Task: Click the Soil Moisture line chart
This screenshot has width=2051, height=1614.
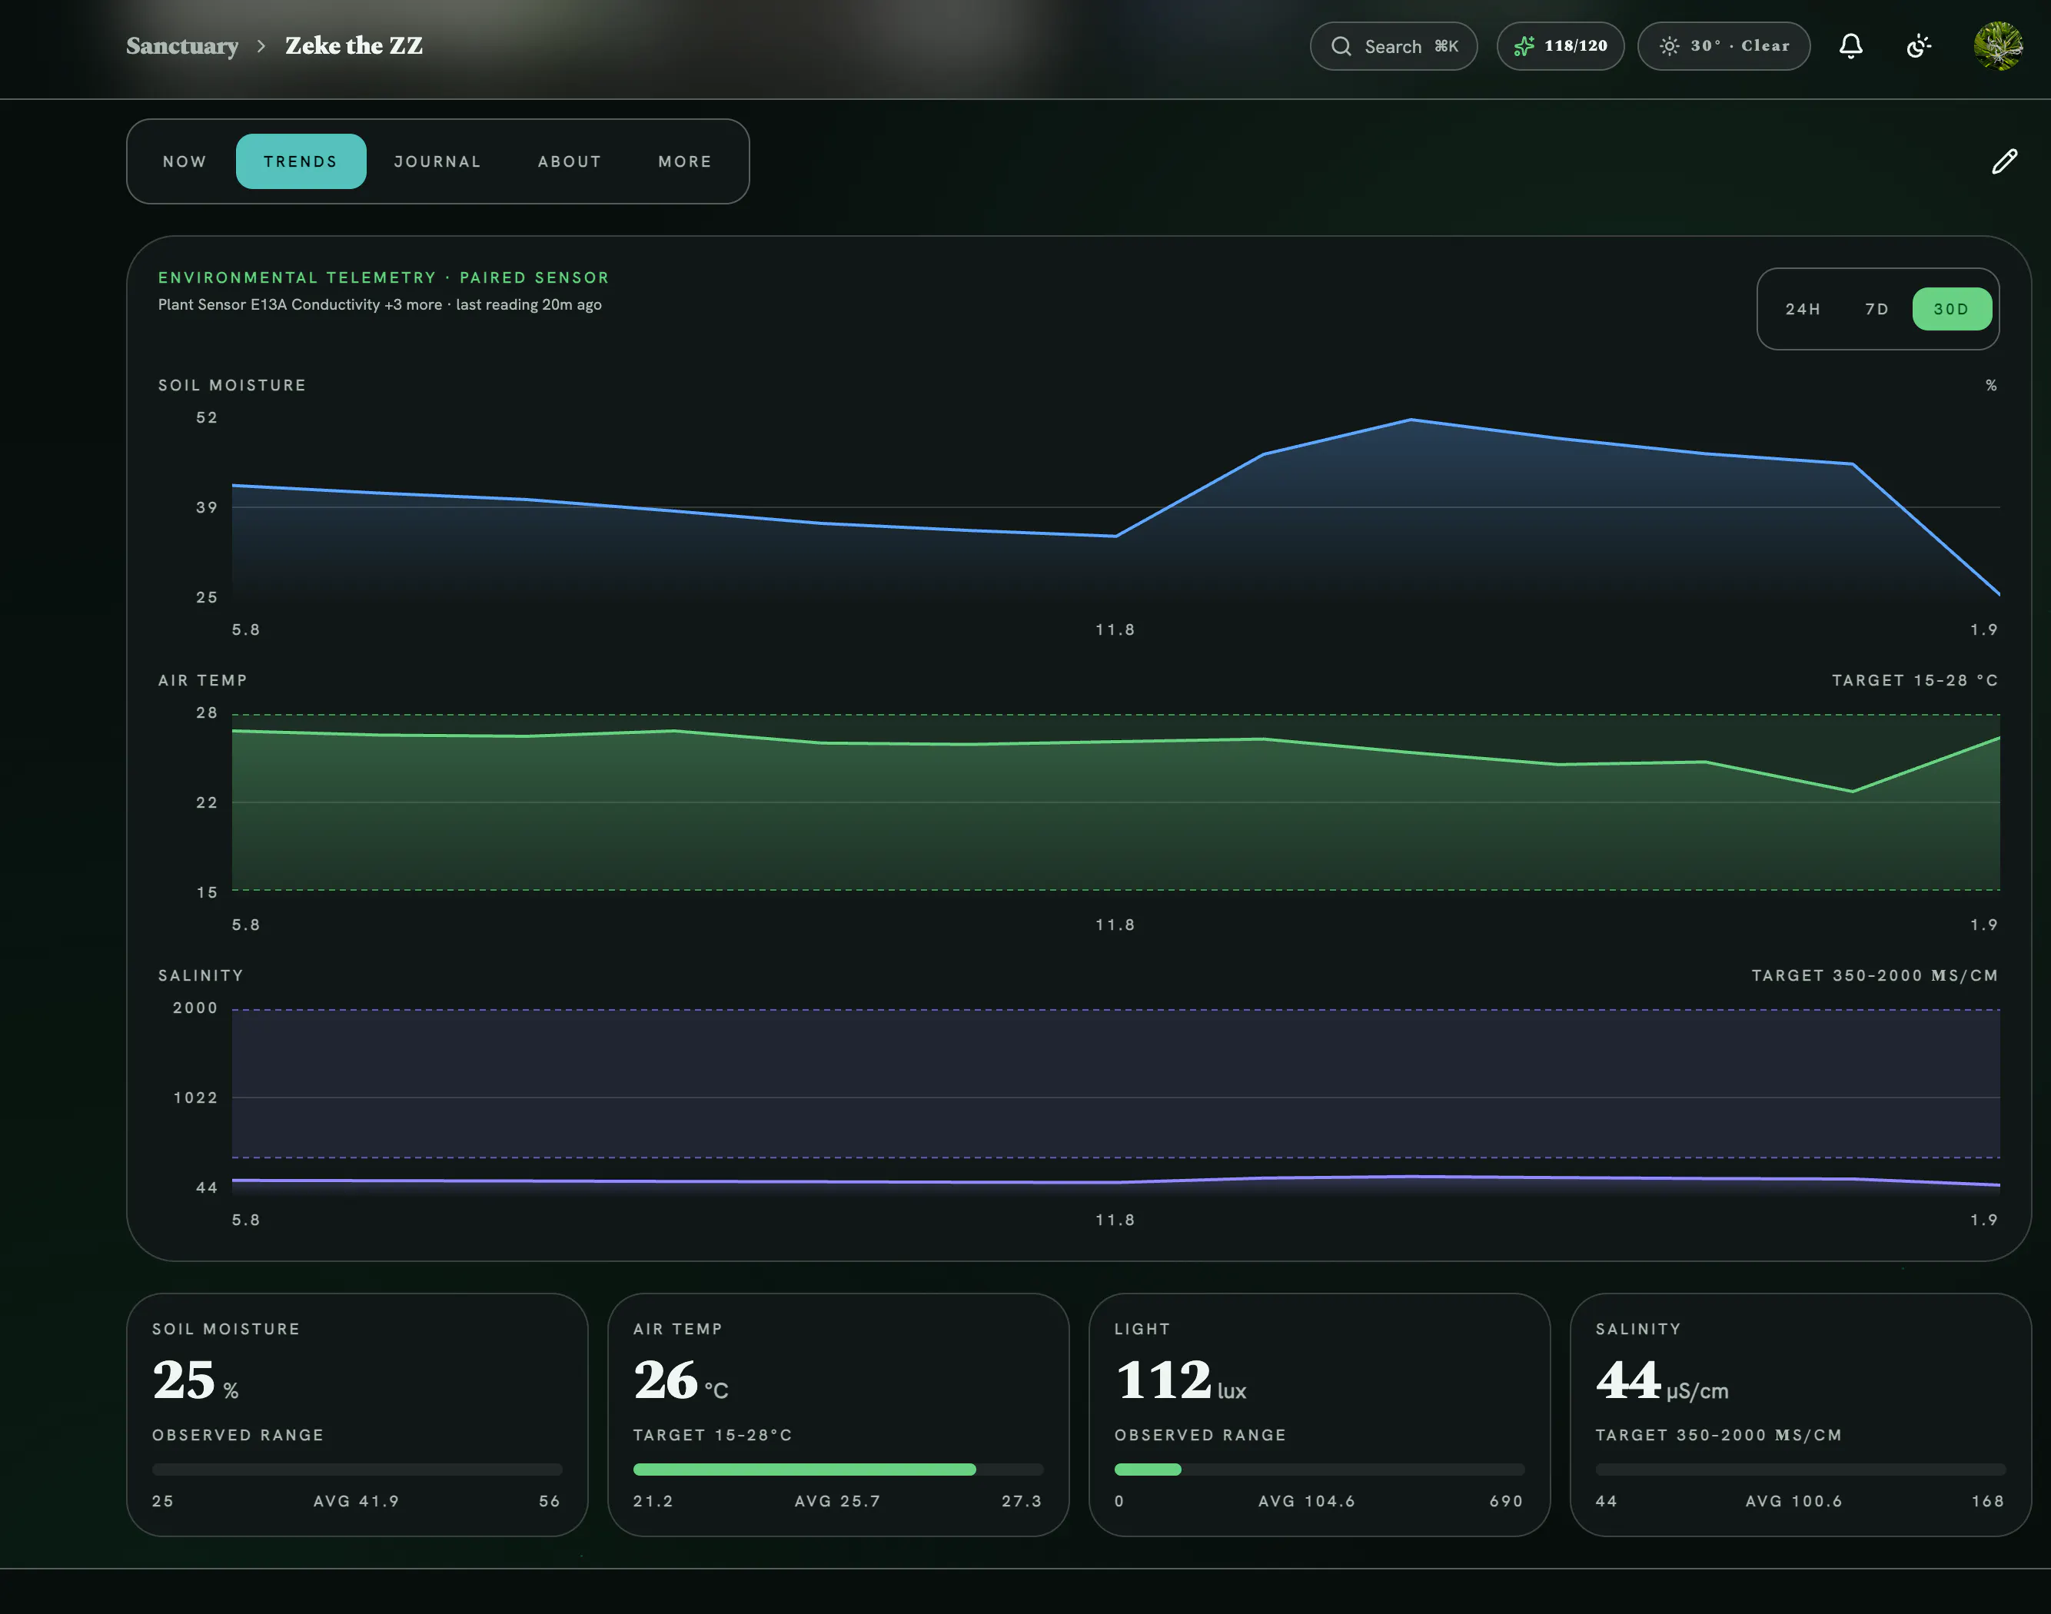Action: 1115,507
